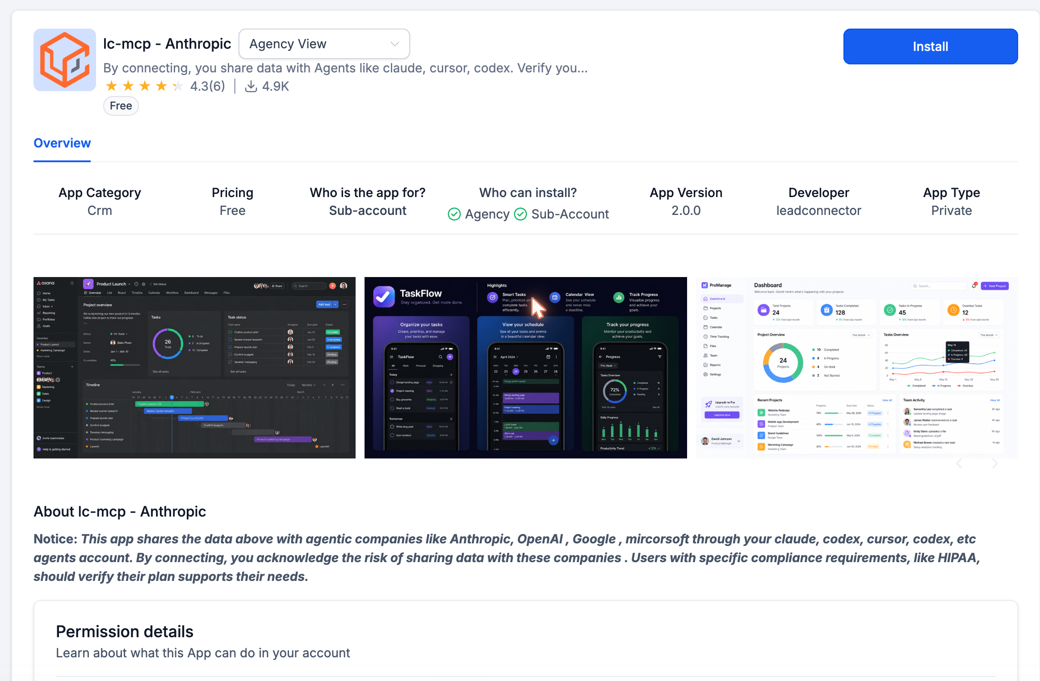Open the Asana Product Launch screenshot
This screenshot has height=681, width=1040.
pos(194,367)
